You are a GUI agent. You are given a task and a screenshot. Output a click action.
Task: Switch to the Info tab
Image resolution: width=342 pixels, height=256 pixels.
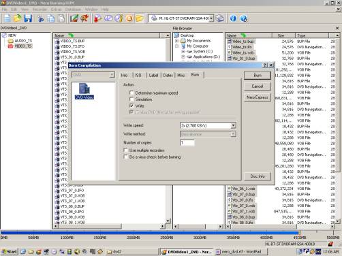[x=124, y=76]
